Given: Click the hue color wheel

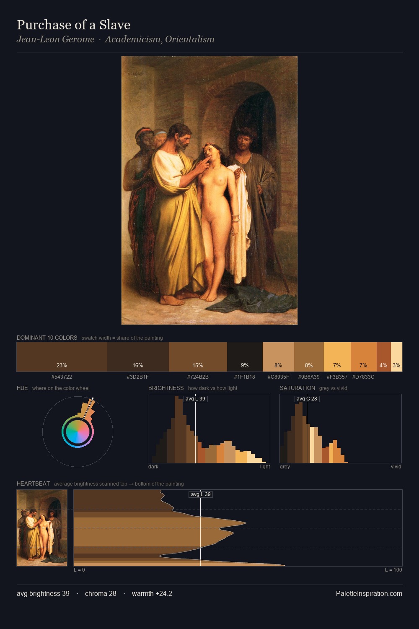Looking at the screenshot, I should (x=78, y=431).
